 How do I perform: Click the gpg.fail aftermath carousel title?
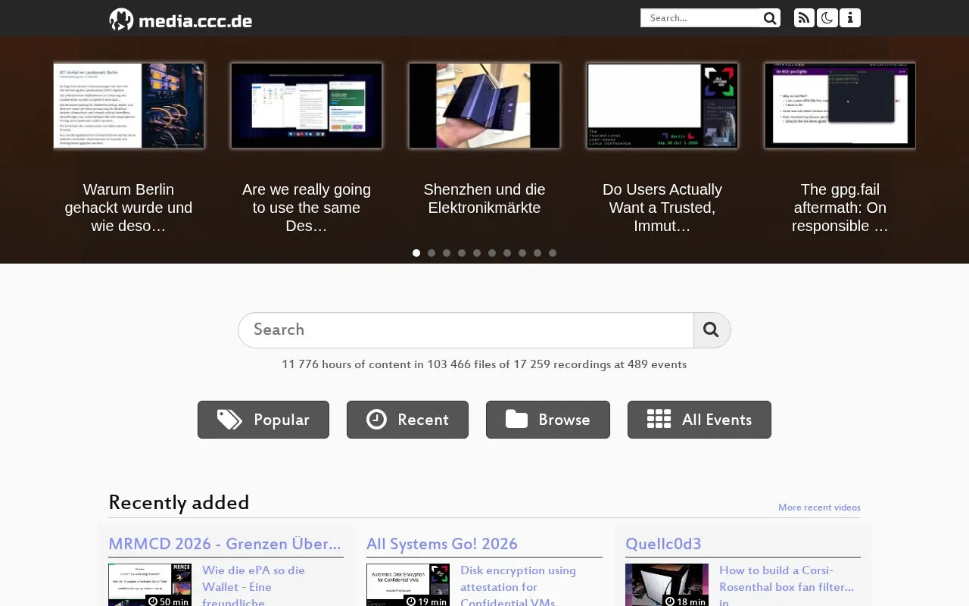pyautogui.click(x=840, y=208)
